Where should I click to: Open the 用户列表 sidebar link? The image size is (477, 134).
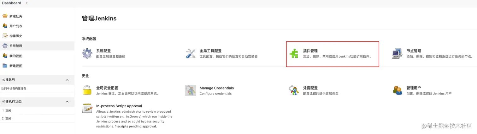(x=16, y=26)
